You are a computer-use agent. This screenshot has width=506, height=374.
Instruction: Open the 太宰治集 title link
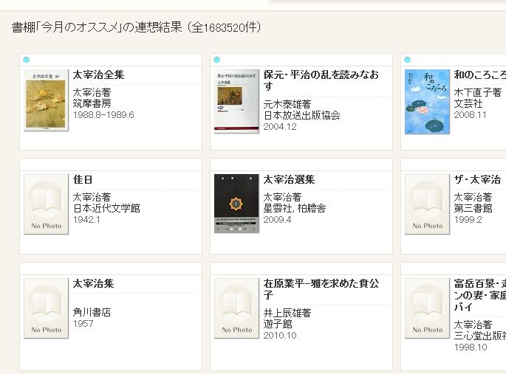94,283
